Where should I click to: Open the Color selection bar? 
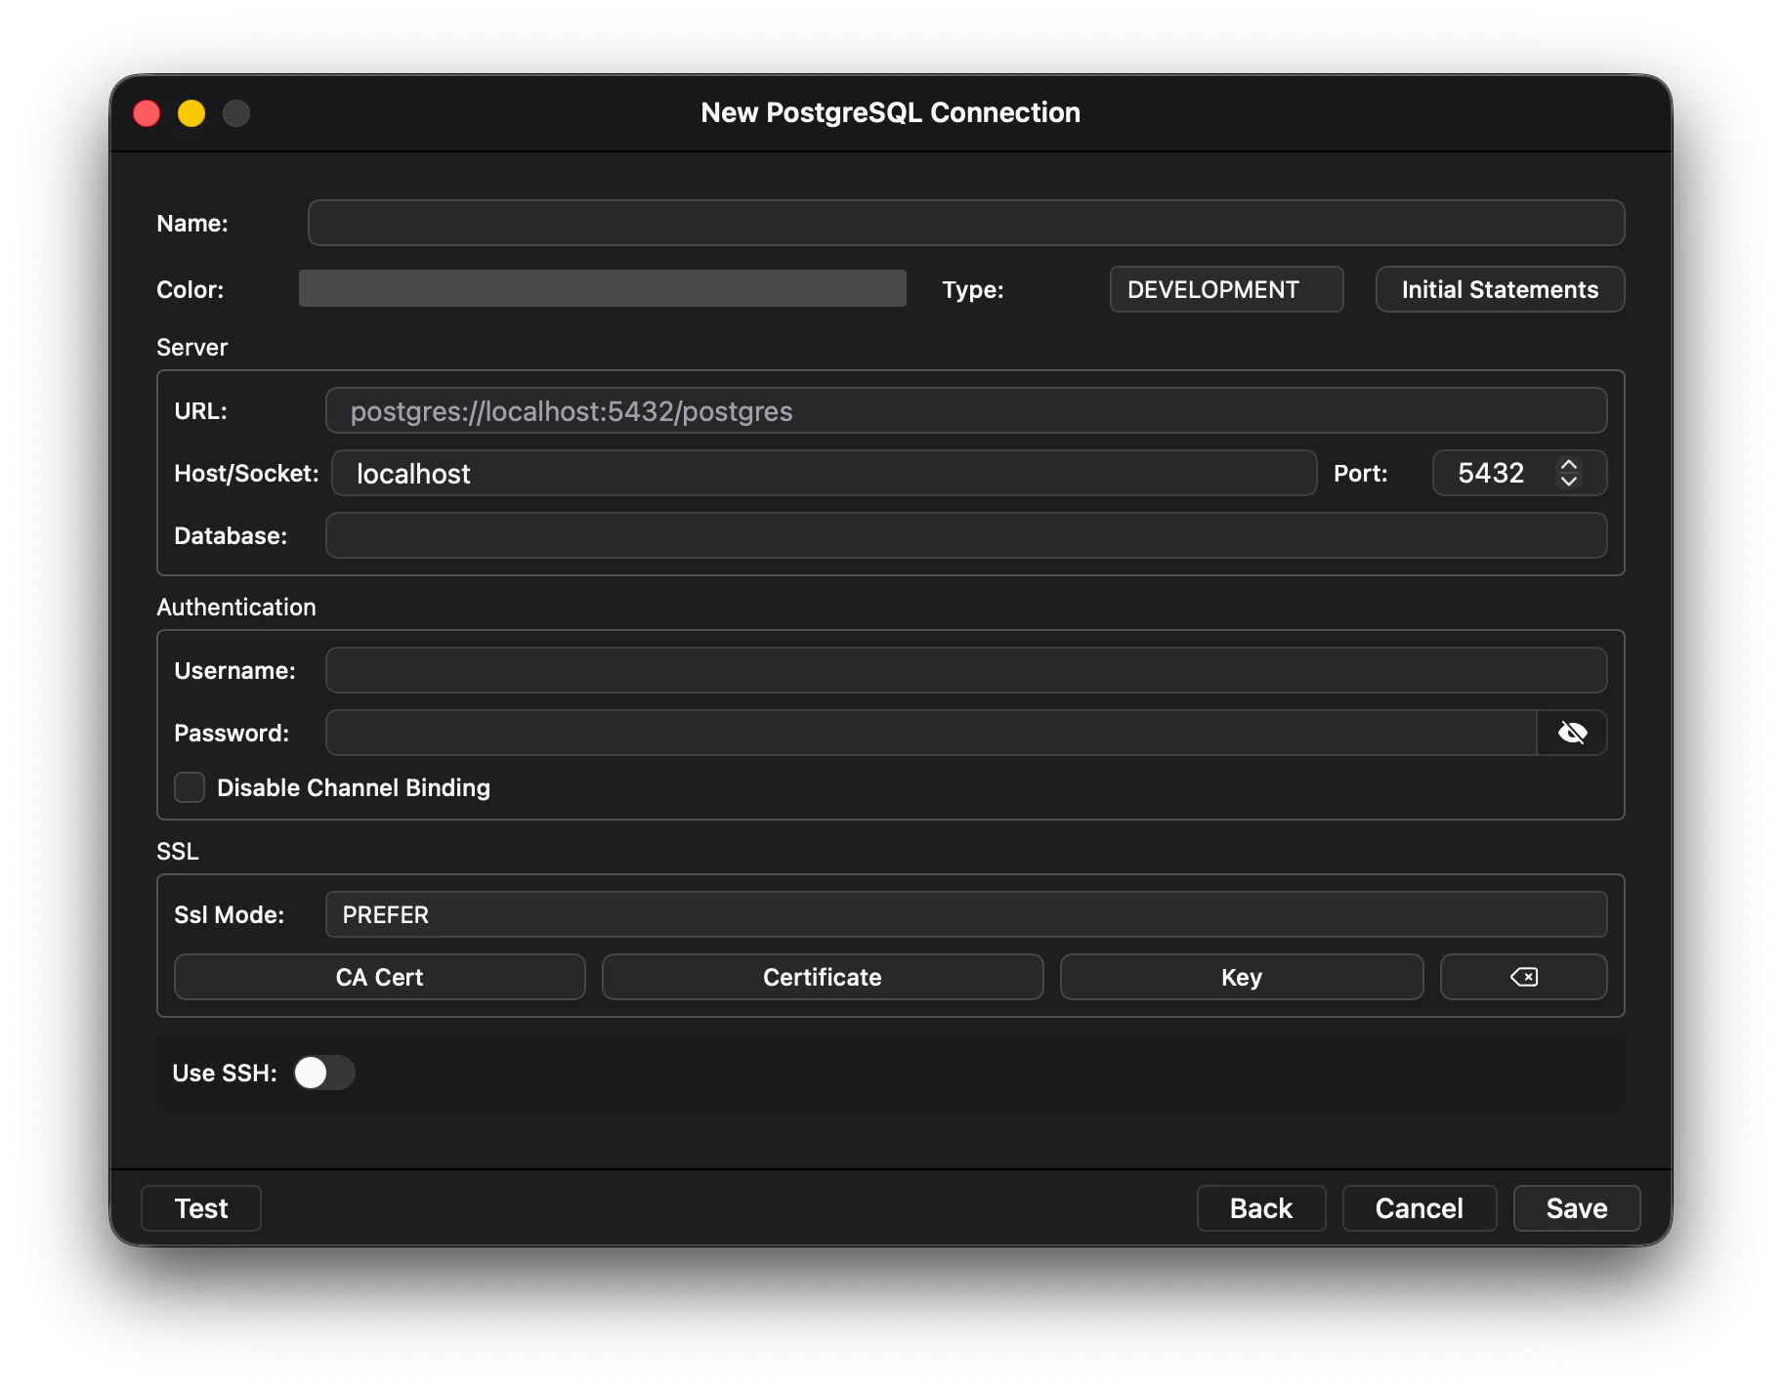(x=602, y=289)
